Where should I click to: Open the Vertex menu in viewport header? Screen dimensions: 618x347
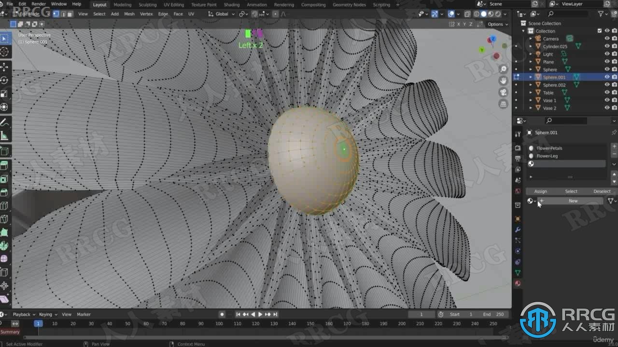[146, 14]
